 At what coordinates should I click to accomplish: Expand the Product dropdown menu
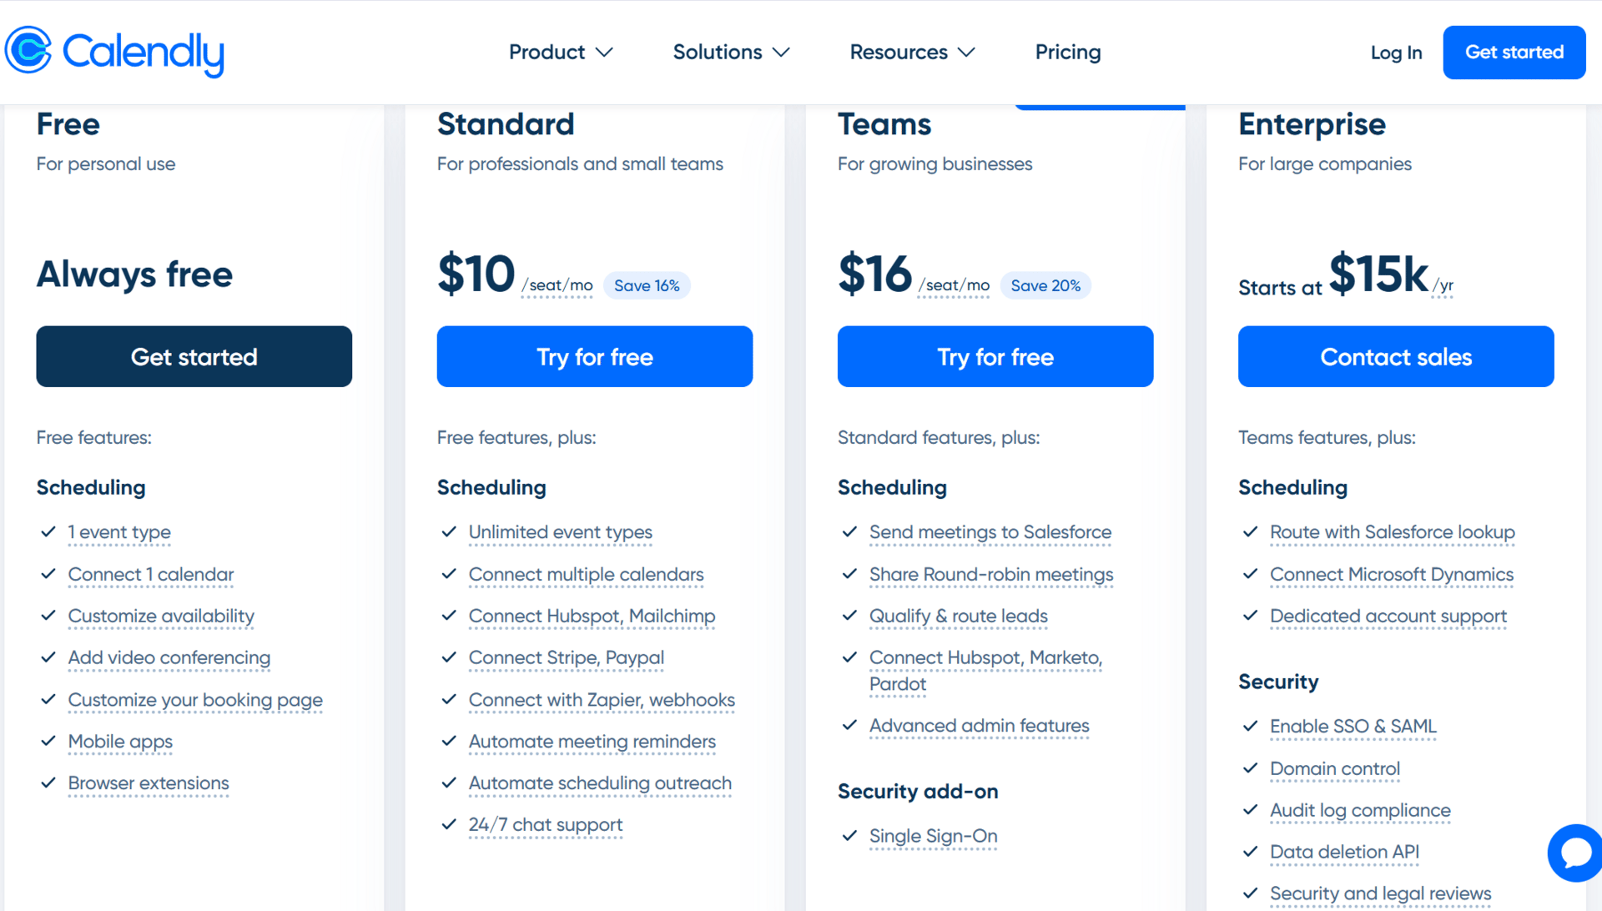pos(561,52)
